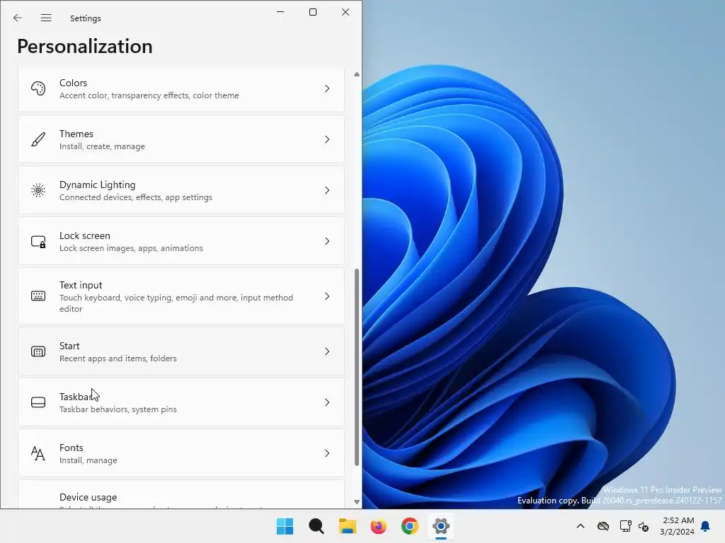Click the scrollbar down arrow

click(357, 502)
